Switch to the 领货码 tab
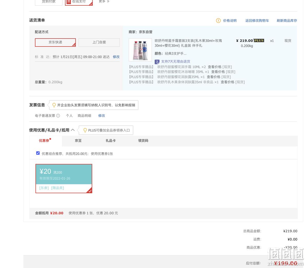Screen dimensions: 306x268 pos(143,141)
